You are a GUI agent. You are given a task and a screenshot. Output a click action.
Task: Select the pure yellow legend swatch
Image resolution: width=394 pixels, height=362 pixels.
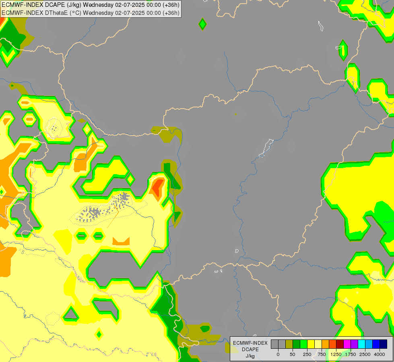311,344
